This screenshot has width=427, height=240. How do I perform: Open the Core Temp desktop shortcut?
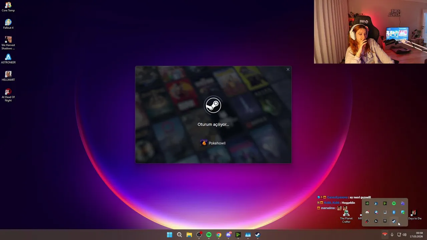pos(8,7)
